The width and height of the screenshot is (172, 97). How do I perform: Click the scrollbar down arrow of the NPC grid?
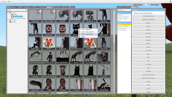click(114, 93)
